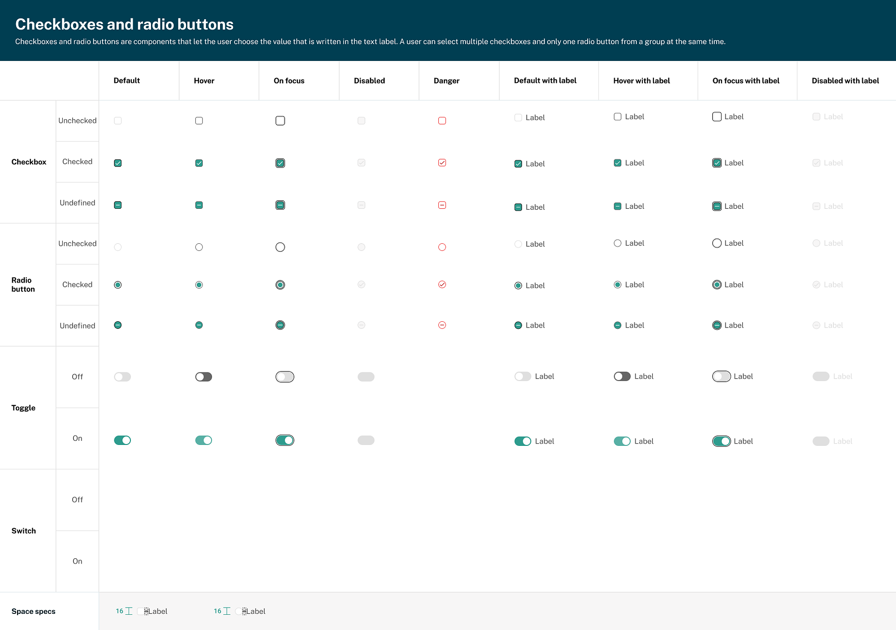Turn on the on-focus labeled off toggle

(721, 376)
